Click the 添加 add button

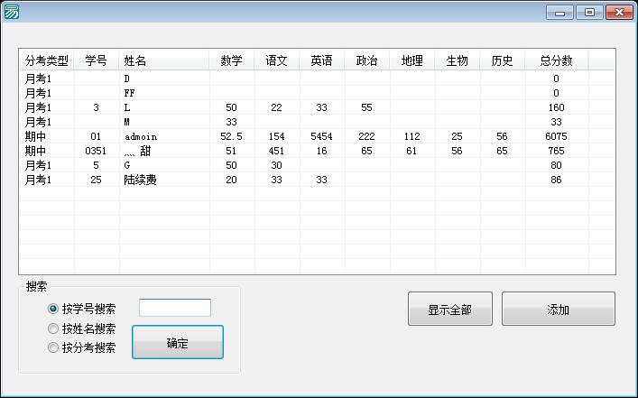558,310
